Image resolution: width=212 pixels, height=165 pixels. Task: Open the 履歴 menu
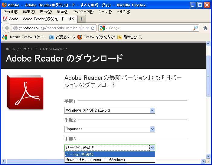tap(63, 12)
